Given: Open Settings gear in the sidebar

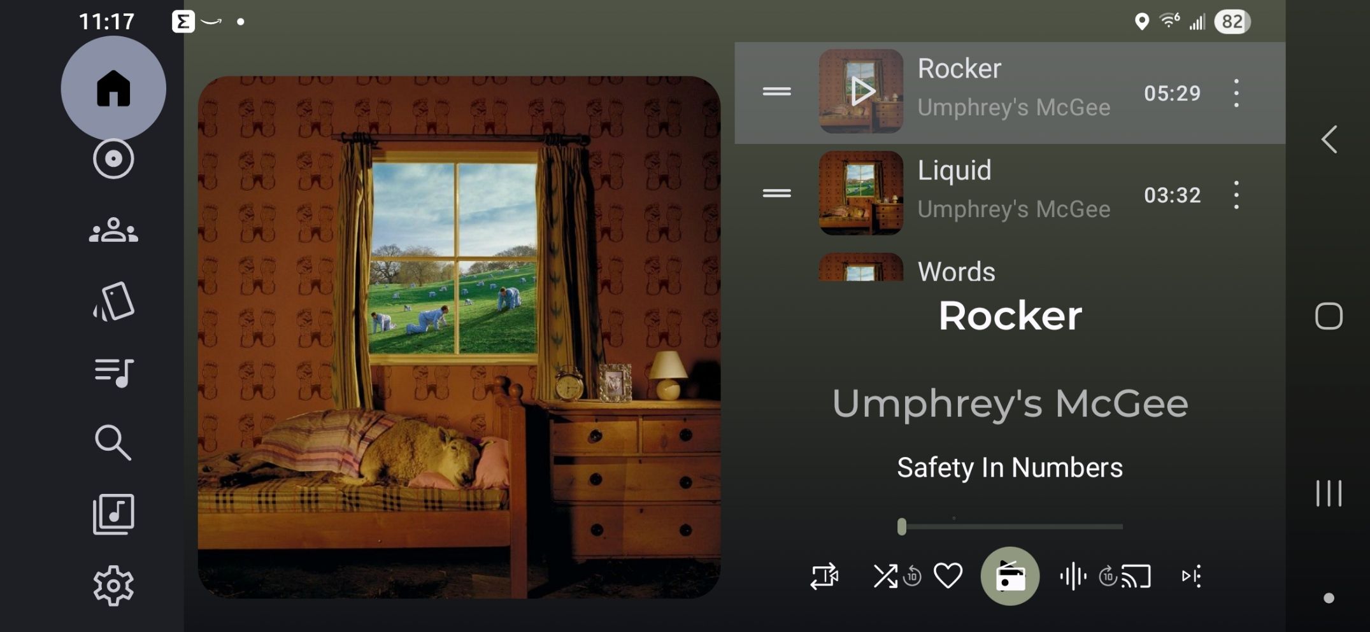Looking at the screenshot, I should [x=113, y=585].
